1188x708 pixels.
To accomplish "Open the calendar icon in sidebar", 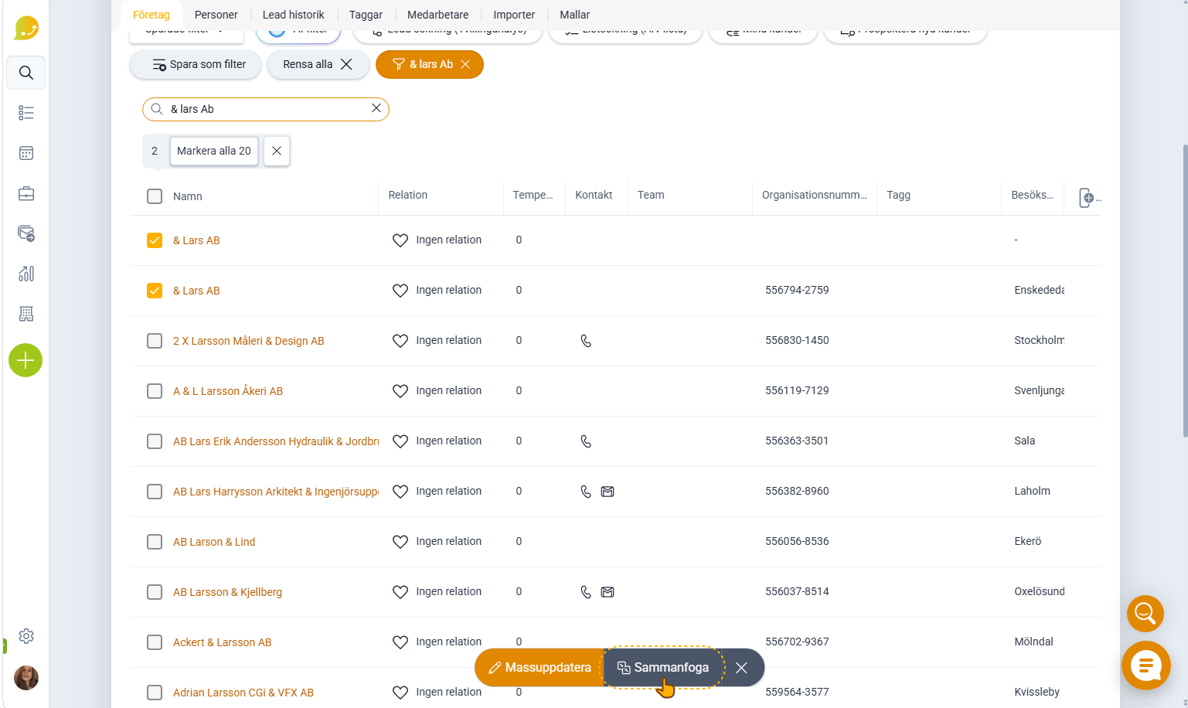I will [26, 153].
